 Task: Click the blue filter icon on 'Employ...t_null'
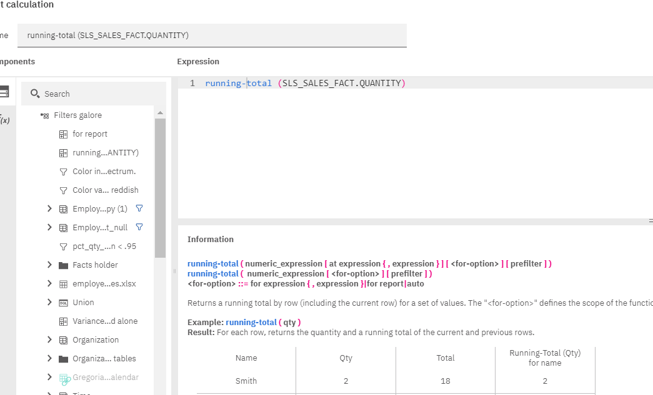(139, 227)
